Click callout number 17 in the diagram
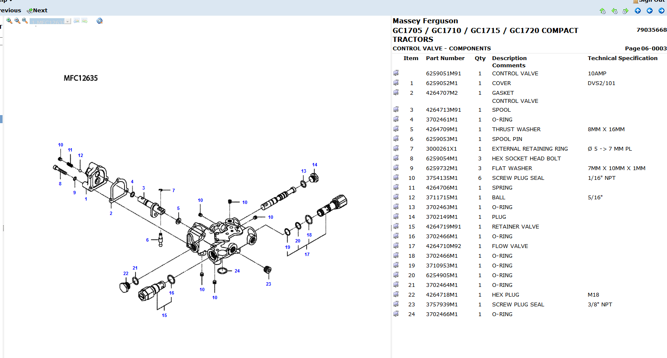This screenshot has width=667, height=358. (307, 255)
